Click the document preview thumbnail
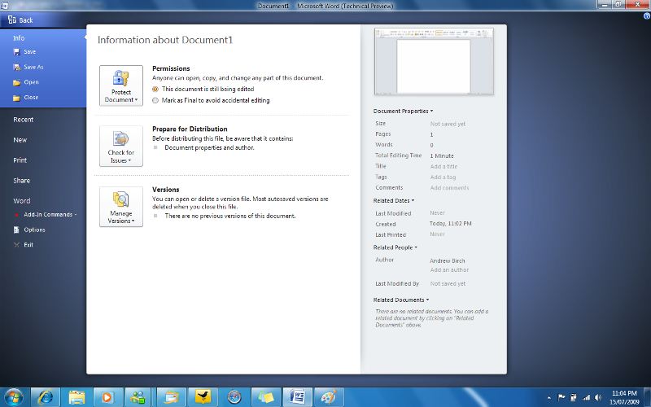The height and width of the screenshot is (407, 651). coord(434,62)
